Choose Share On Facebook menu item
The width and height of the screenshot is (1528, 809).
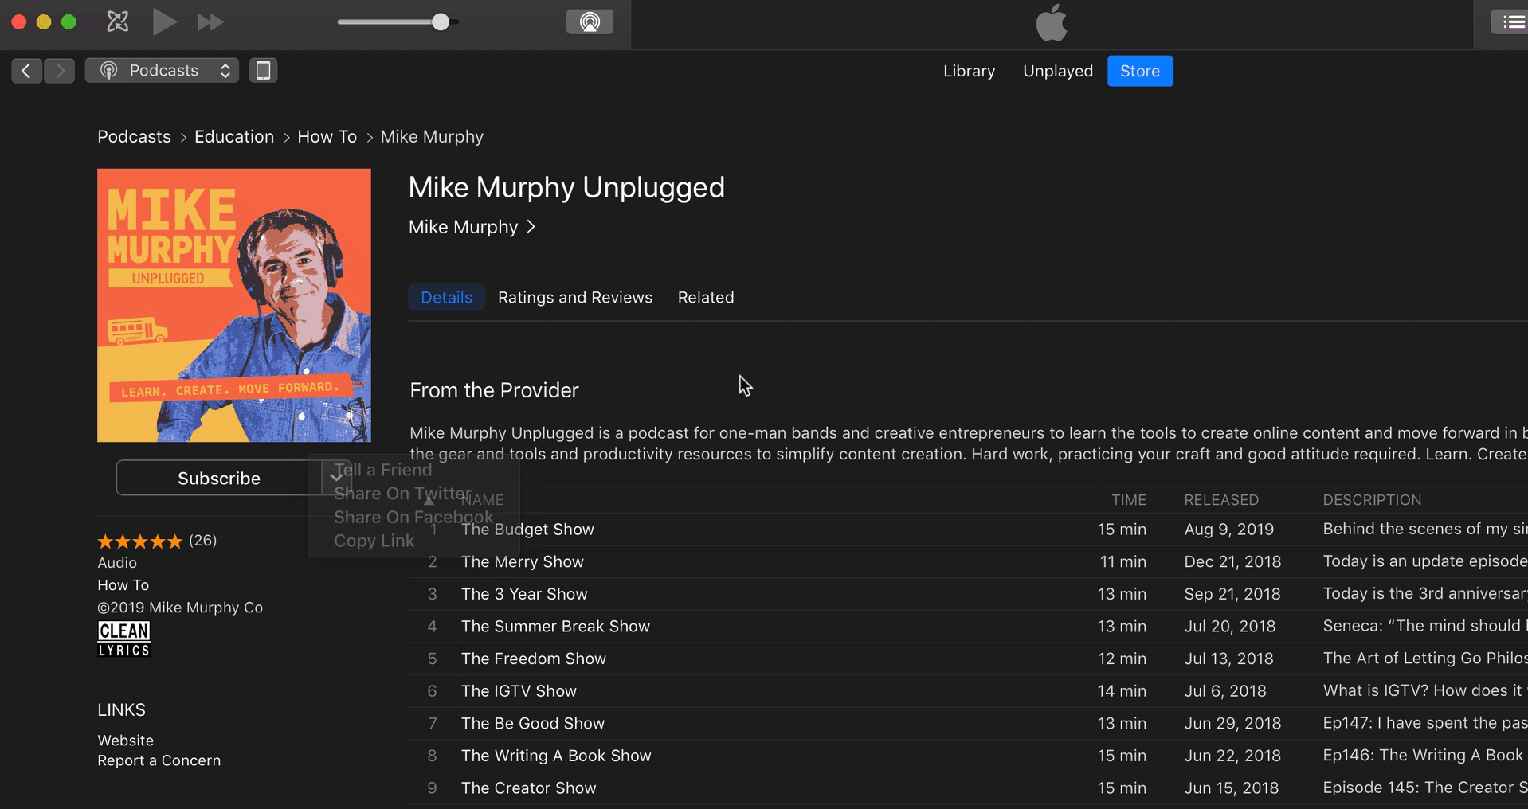tap(413, 518)
